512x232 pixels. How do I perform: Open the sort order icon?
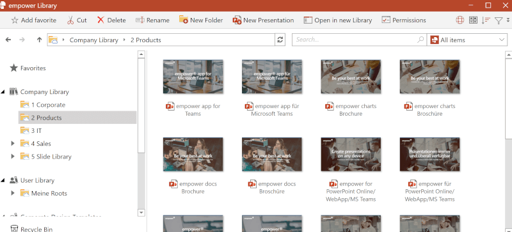pyautogui.click(x=486, y=20)
